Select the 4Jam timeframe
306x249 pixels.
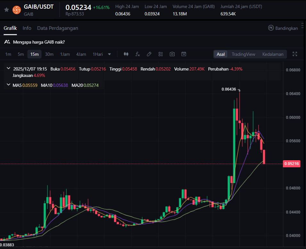[81, 54]
